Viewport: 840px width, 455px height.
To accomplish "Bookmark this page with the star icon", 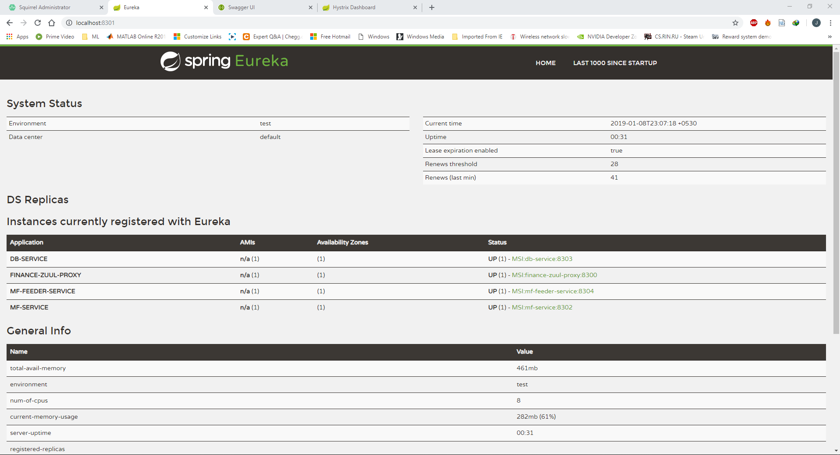I will [735, 23].
